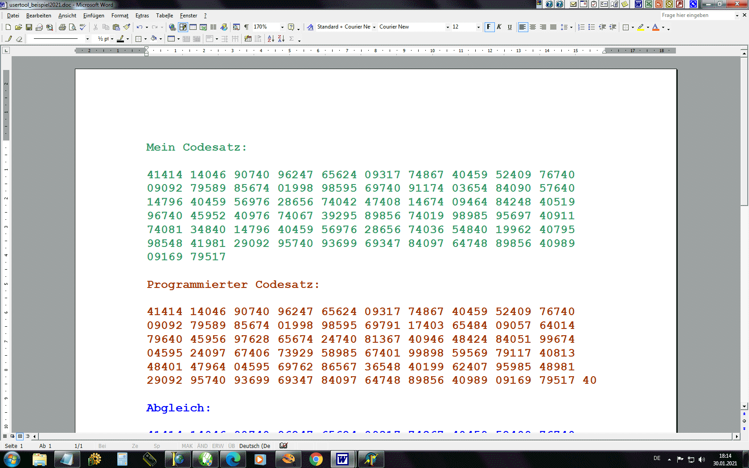Screen dimensions: 749x468
Task: Toggle bold formatting (F)
Action: click(489, 27)
